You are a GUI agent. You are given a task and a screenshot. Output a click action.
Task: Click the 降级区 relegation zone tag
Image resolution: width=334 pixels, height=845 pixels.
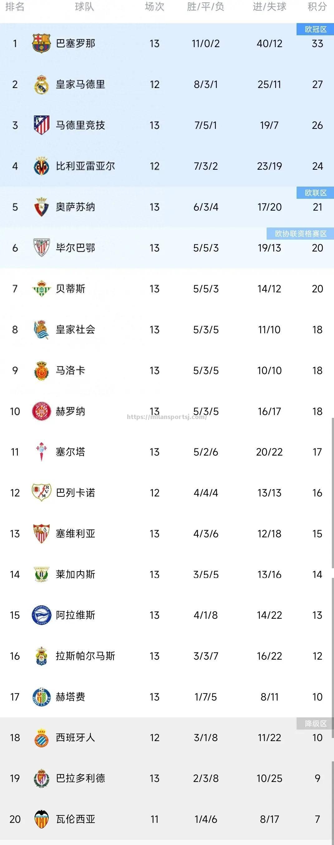[x=315, y=723]
